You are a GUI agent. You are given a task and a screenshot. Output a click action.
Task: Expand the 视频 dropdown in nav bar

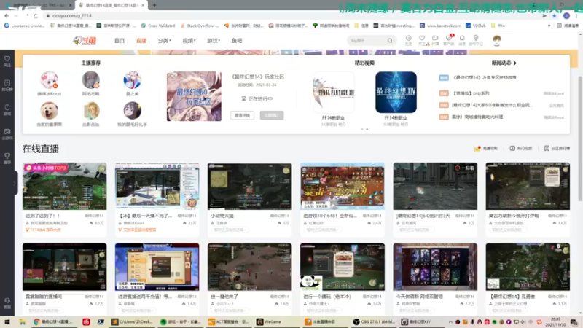click(189, 41)
